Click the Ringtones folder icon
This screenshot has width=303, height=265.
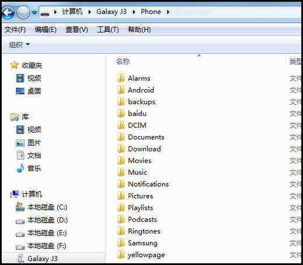click(121, 231)
